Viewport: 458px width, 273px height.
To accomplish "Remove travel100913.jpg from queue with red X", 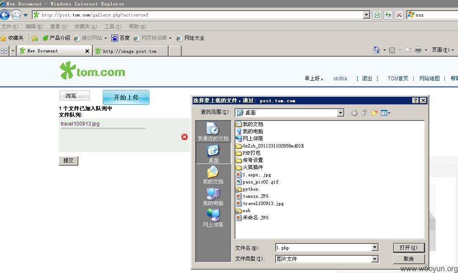I will click(184, 137).
